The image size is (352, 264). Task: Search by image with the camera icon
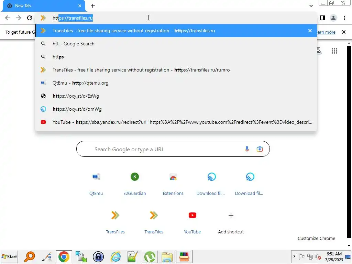pos(260,149)
